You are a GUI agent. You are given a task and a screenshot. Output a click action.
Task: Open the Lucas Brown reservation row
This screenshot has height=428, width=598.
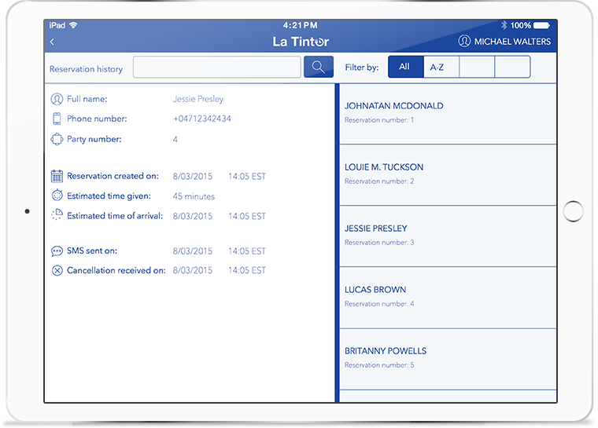445,297
